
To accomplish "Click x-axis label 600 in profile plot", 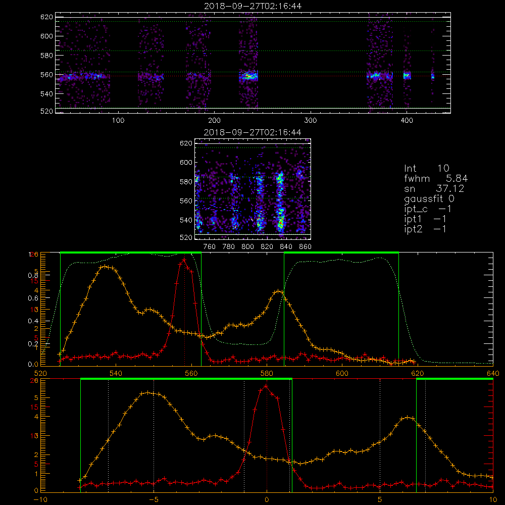I will 342,374.
